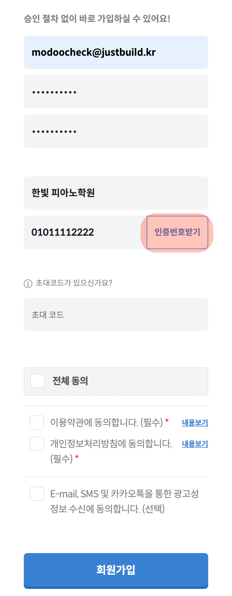The image size is (232, 596).
Task: Open 내용보기 link for 이용약관
Action: pyautogui.click(x=195, y=423)
